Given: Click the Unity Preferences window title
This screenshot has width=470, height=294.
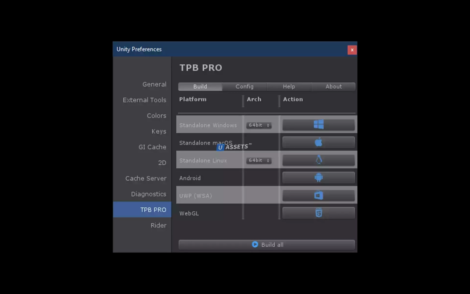Looking at the screenshot, I should click(139, 49).
